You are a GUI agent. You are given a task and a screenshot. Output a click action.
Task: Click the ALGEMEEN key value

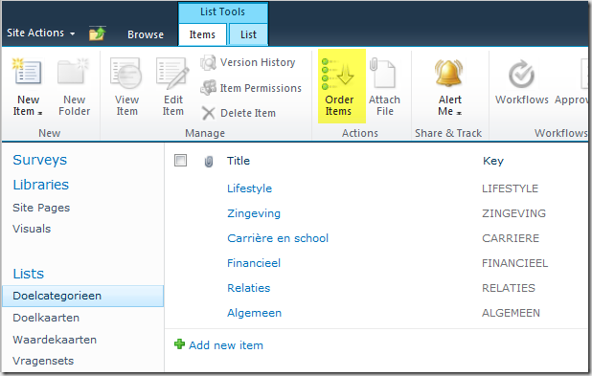click(x=511, y=313)
